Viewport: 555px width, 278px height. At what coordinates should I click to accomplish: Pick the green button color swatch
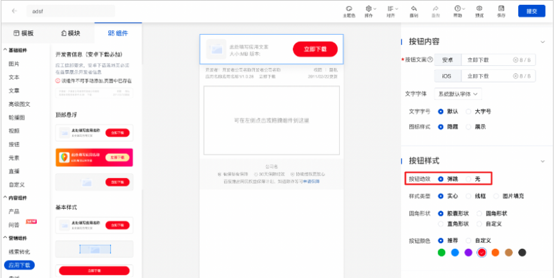[441, 252]
